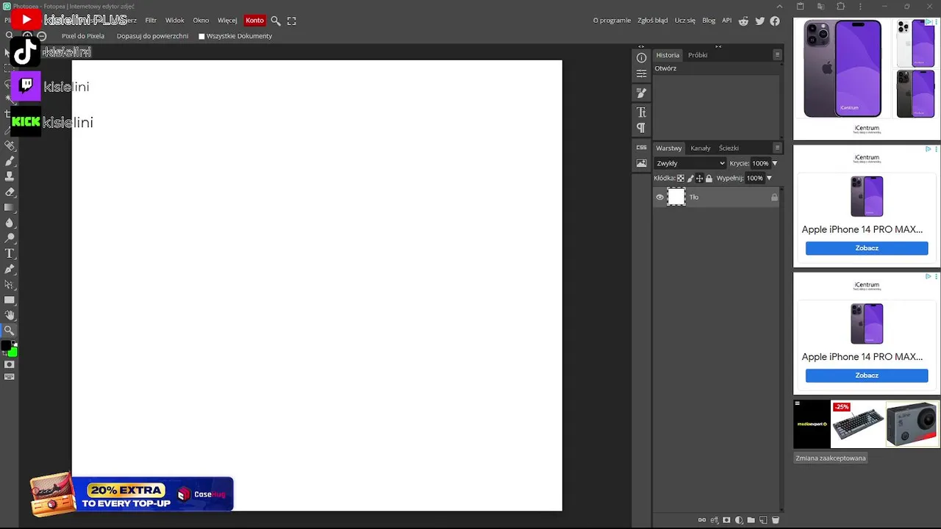Select the Rectangle shape tool

coord(10,300)
